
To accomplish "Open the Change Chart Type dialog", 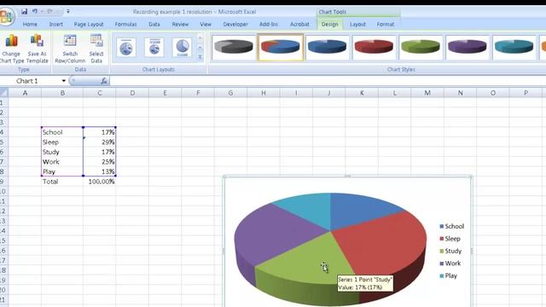I will (x=11, y=49).
